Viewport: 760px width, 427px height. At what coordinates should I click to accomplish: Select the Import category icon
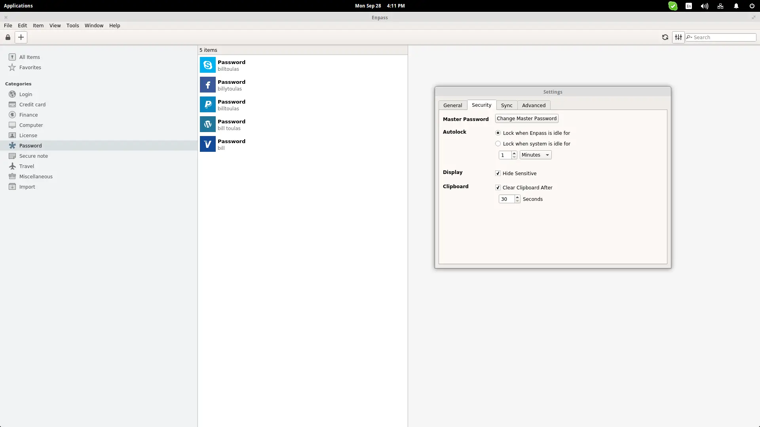pyautogui.click(x=12, y=187)
